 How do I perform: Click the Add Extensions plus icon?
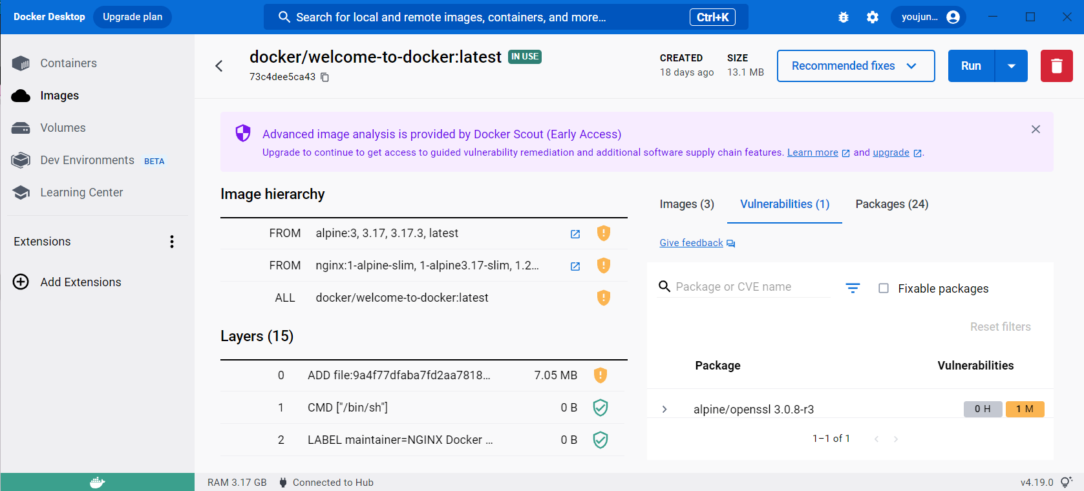[21, 282]
